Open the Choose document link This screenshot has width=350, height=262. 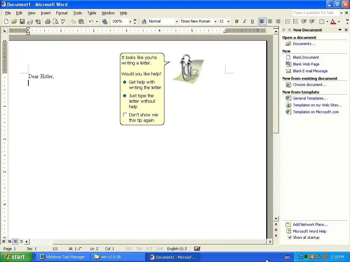(x=310, y=85)
